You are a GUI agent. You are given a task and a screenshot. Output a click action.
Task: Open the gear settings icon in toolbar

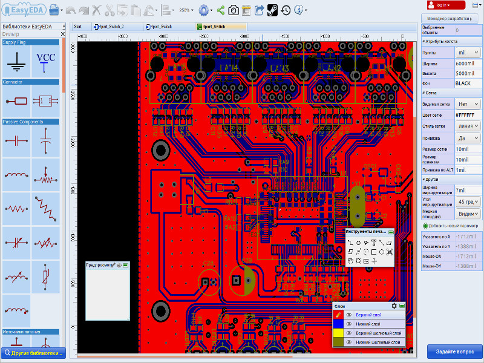tap(204, 10)
